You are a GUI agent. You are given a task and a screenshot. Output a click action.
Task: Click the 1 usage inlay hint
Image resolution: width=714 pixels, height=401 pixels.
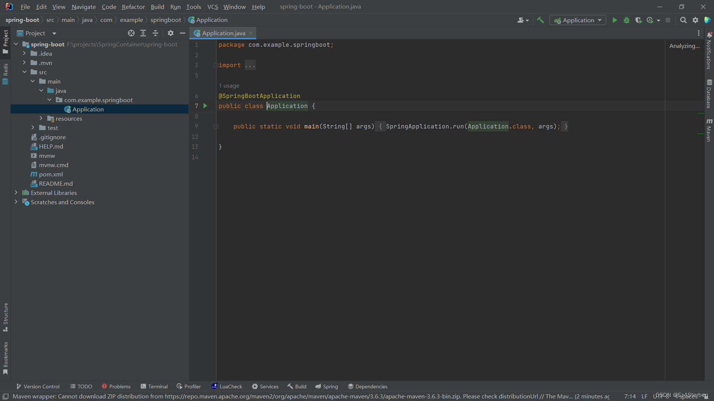tap(229, 86)
